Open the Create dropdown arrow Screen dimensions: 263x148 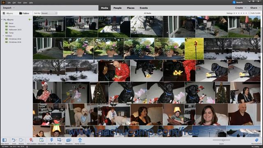[x=246, y=8]
